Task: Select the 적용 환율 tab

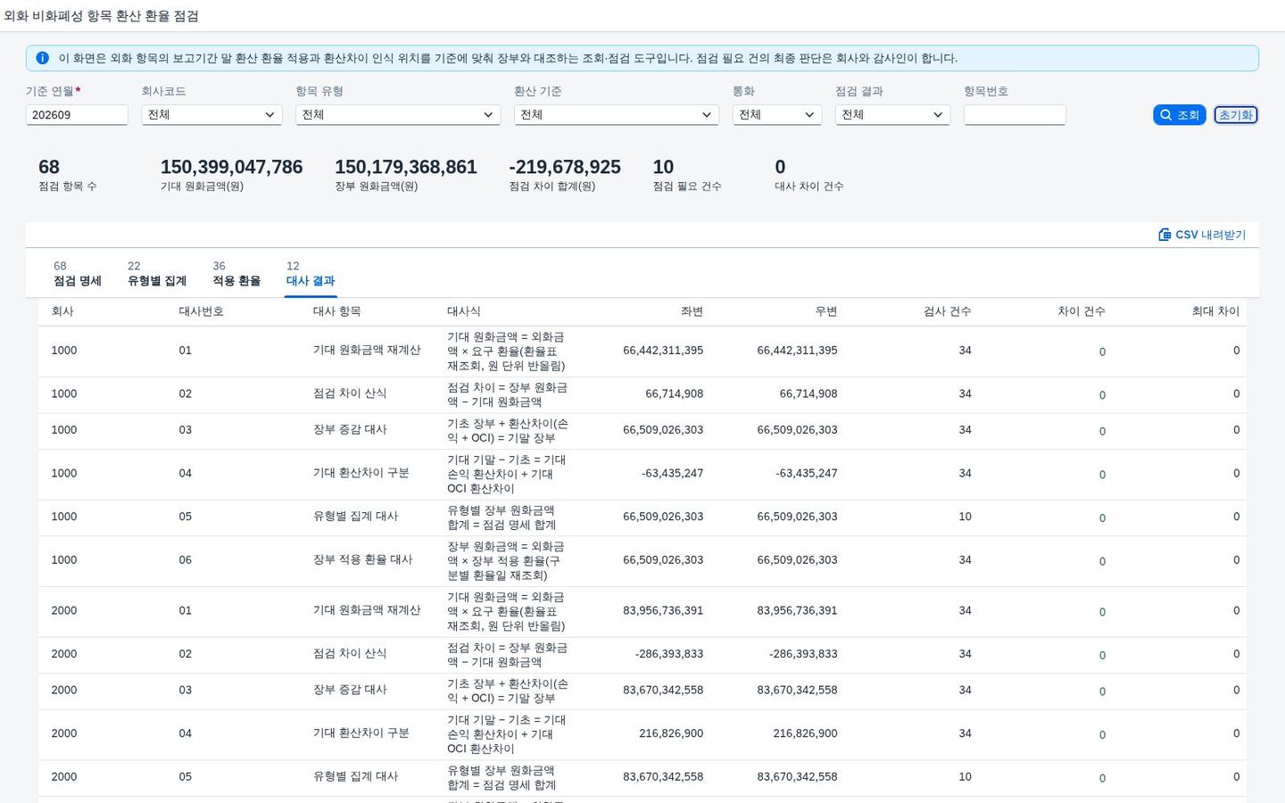Action: point(236,274)
